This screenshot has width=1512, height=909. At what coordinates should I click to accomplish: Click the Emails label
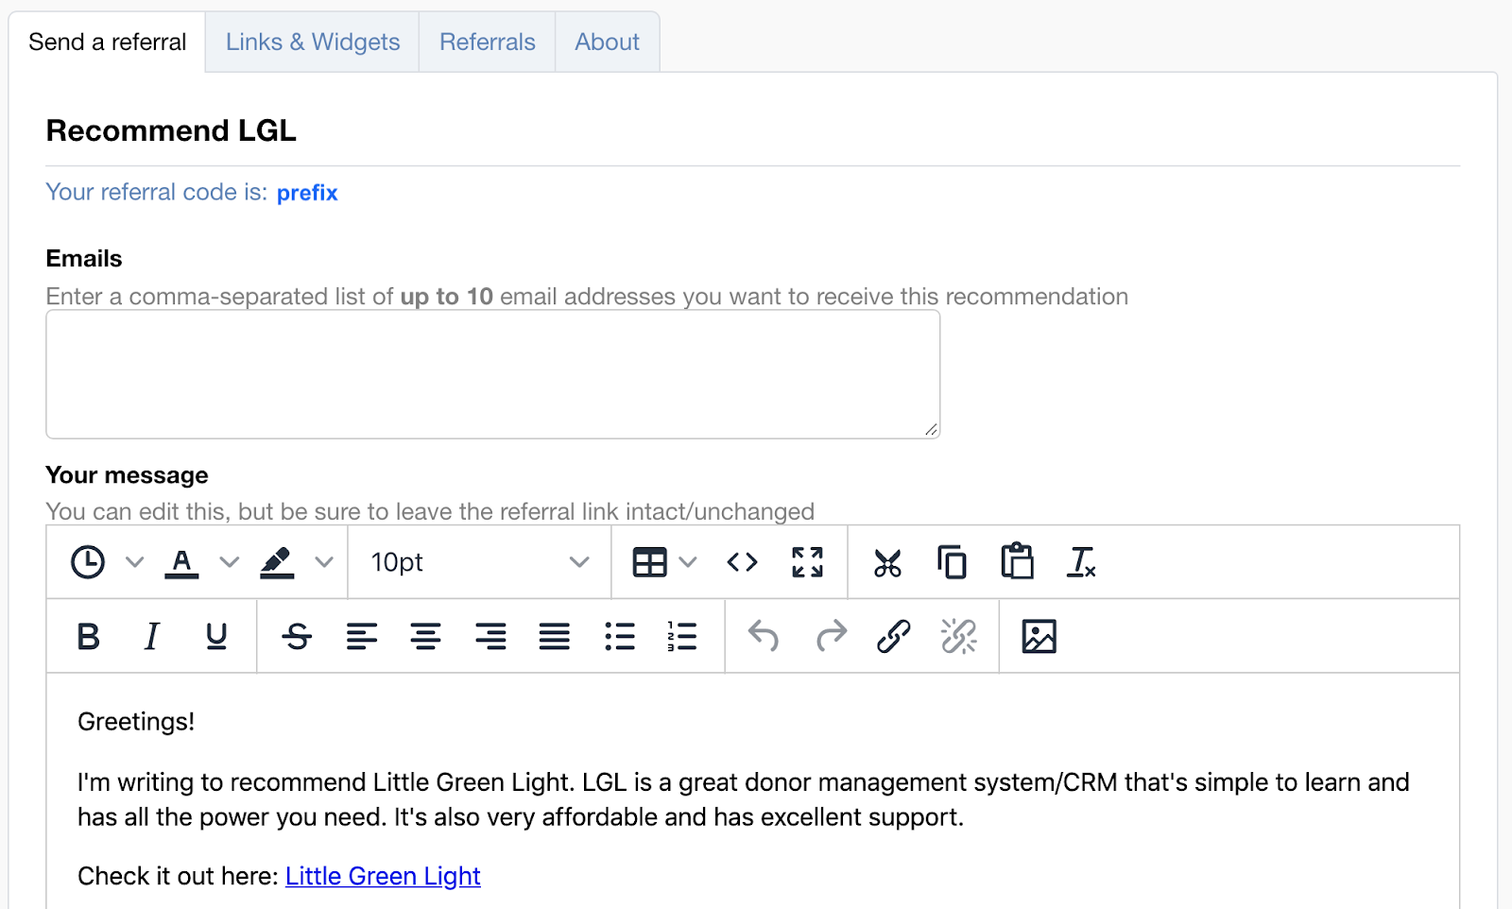[84, 259]
